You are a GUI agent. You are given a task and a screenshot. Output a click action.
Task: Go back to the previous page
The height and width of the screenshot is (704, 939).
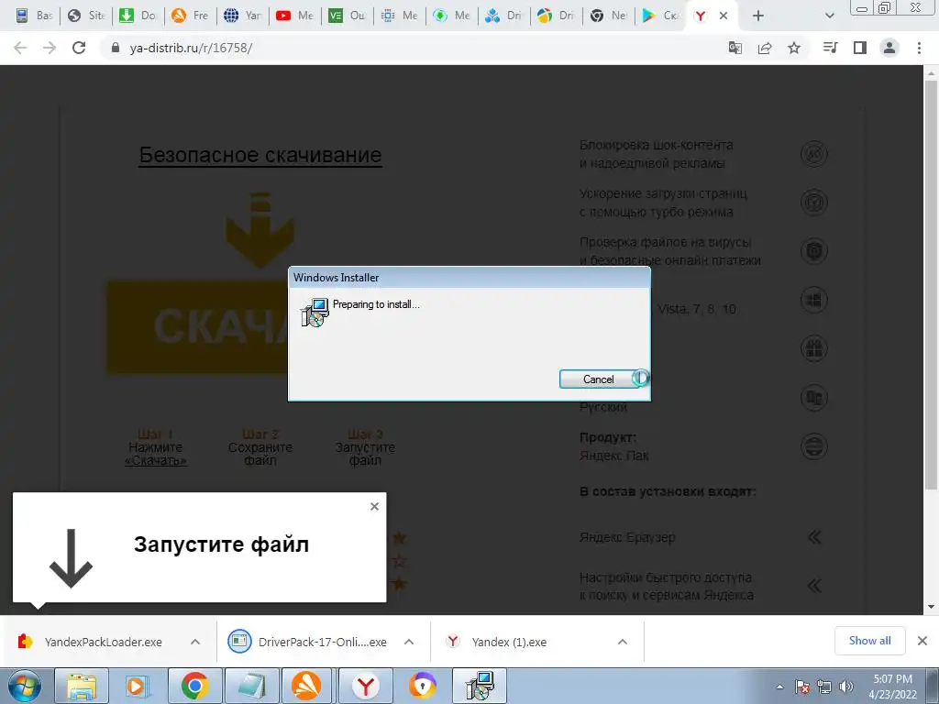coord(20,48)
